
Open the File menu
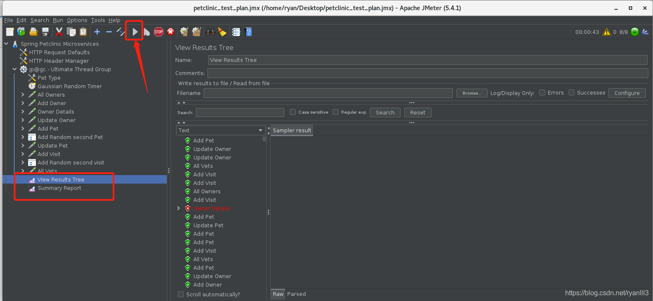pyautogui.click(x=8, y=20)
